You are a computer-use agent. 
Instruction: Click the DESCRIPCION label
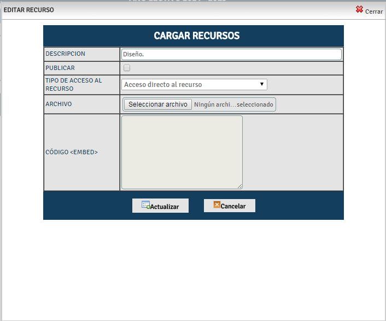[x=65, y=54]
